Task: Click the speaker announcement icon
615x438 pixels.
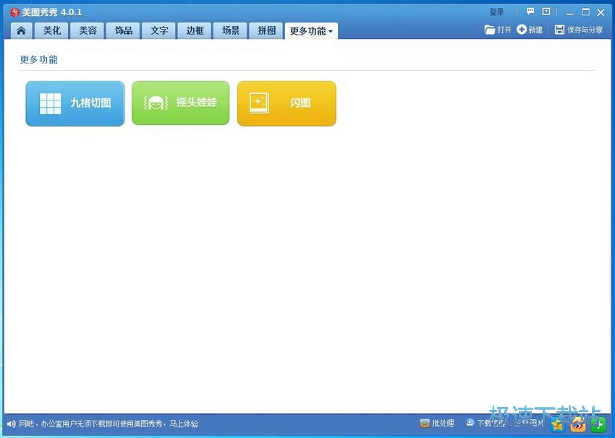Action: [x=12, y=424]
